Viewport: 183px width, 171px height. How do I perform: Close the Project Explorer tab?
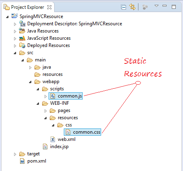pyautogui.click(x=49, y=7)
